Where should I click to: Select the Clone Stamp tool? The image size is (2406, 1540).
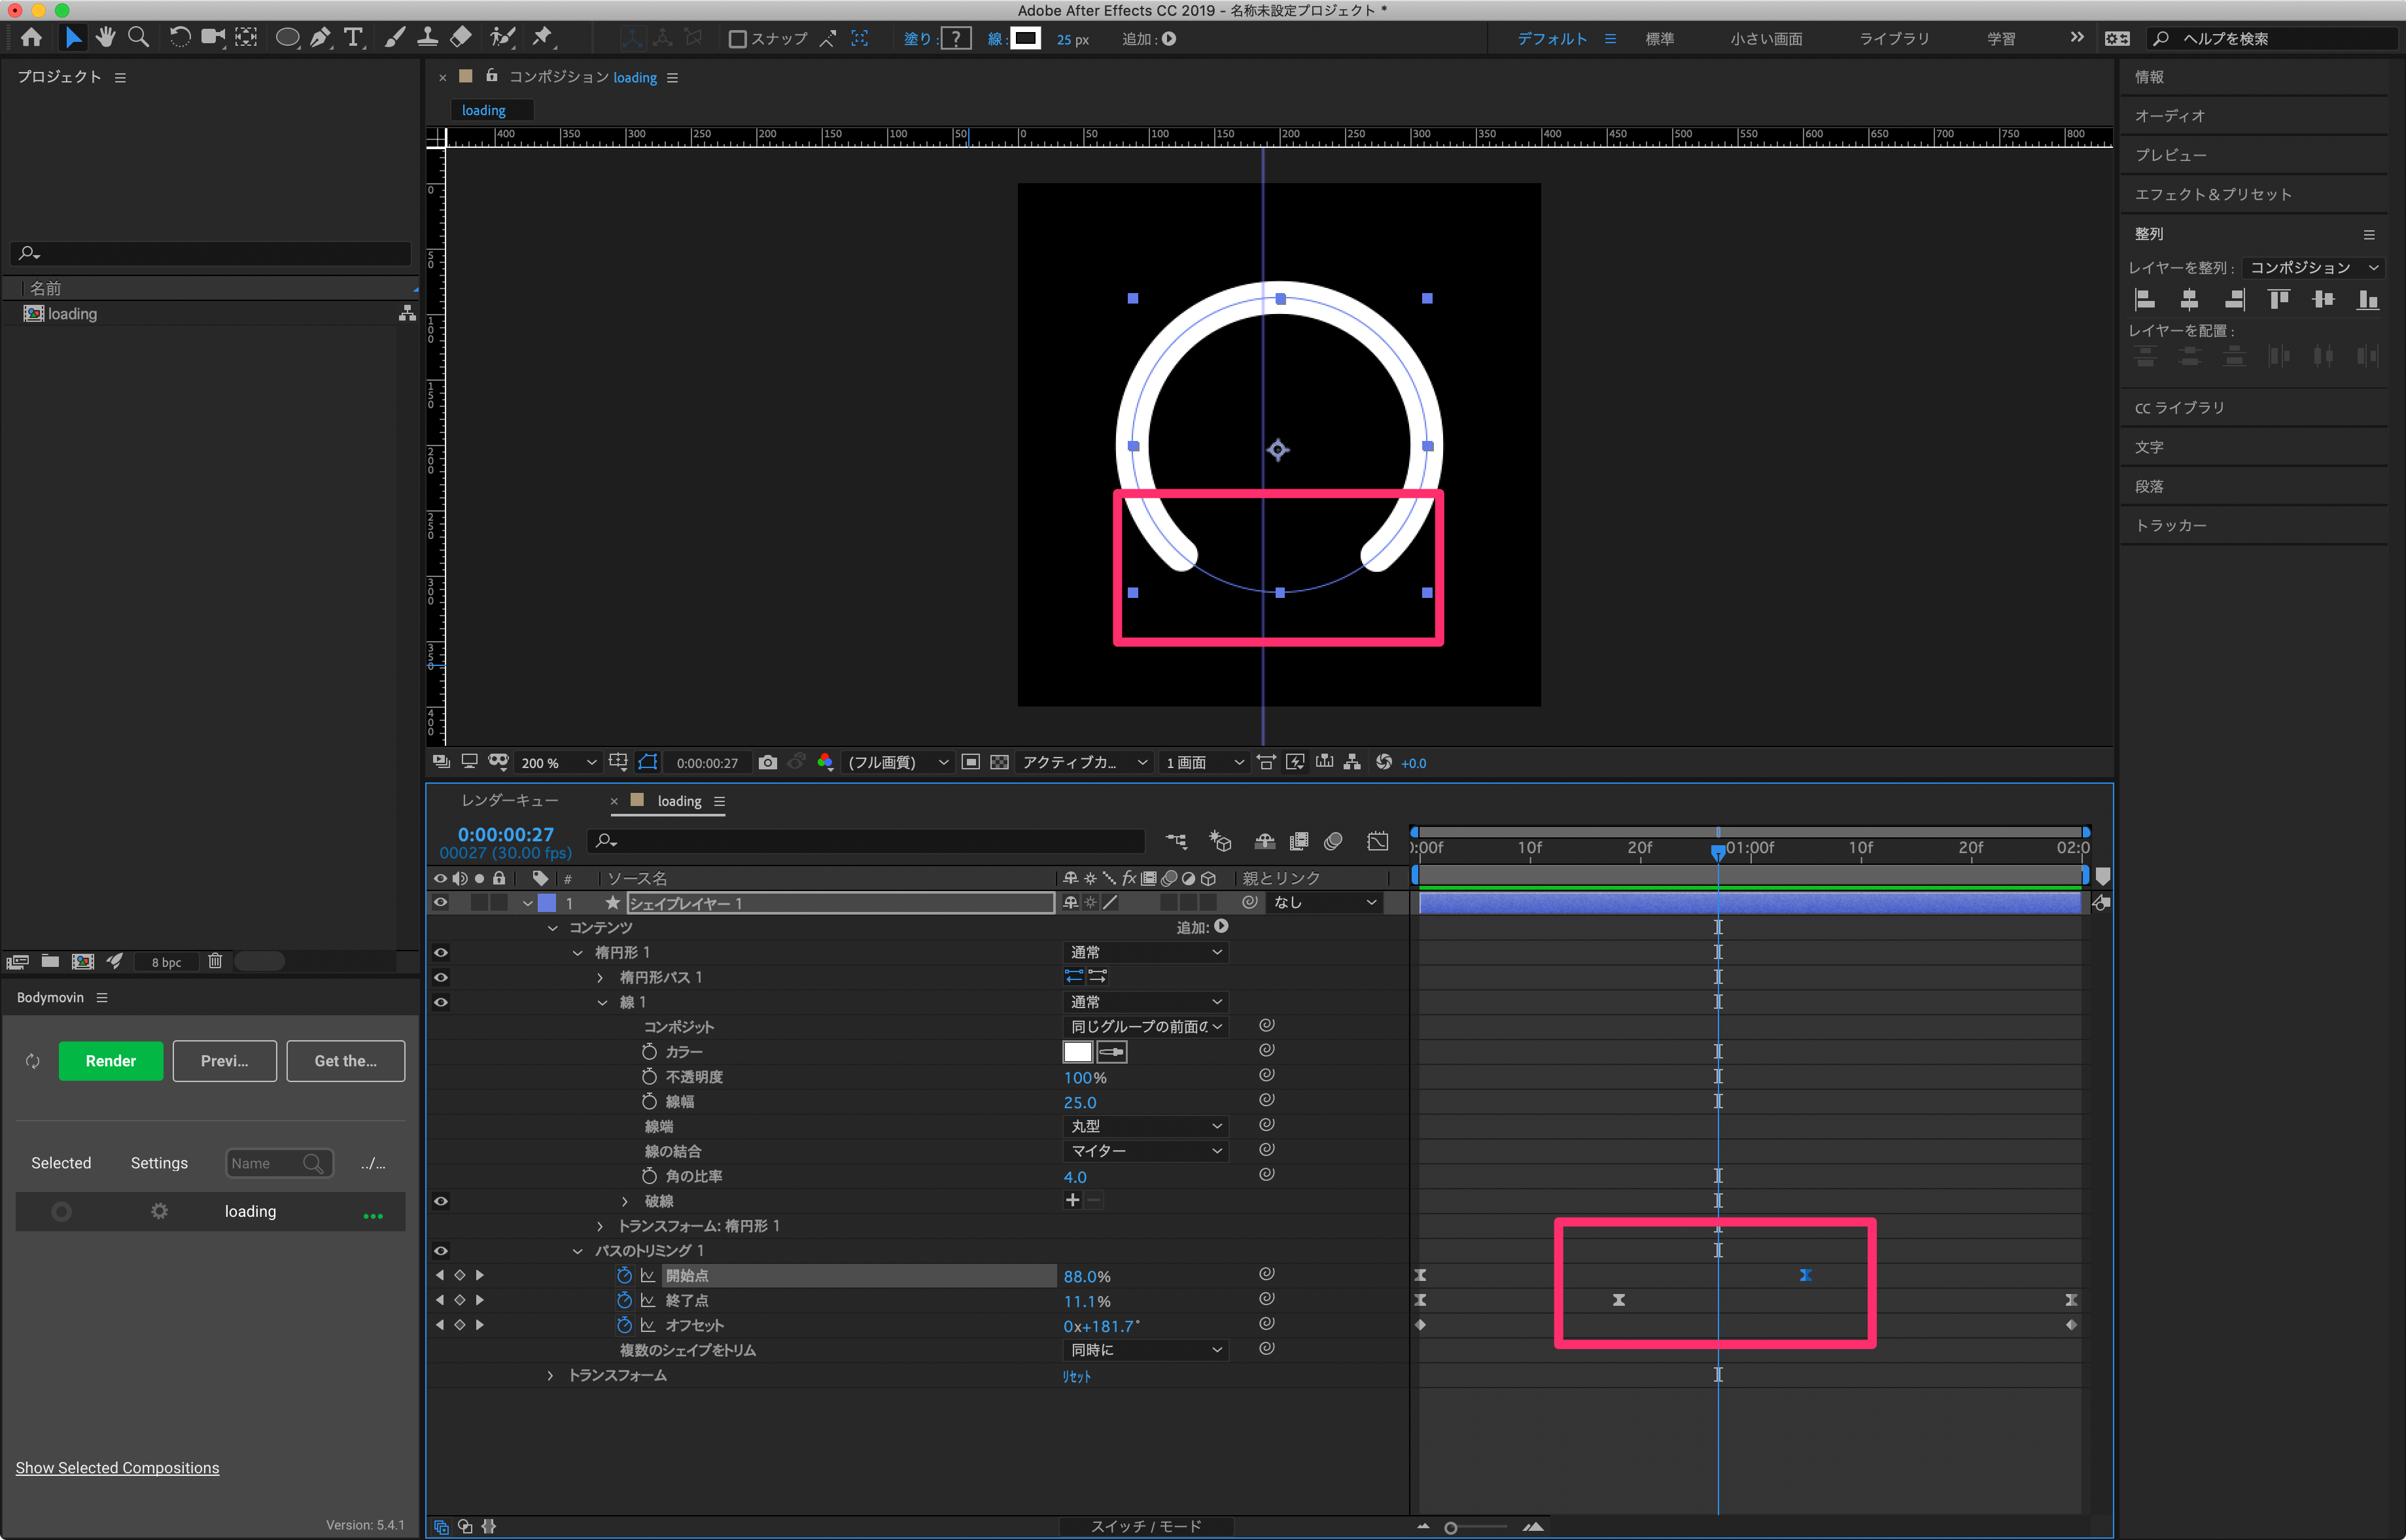pyautogui.click(x=428, y=38)
